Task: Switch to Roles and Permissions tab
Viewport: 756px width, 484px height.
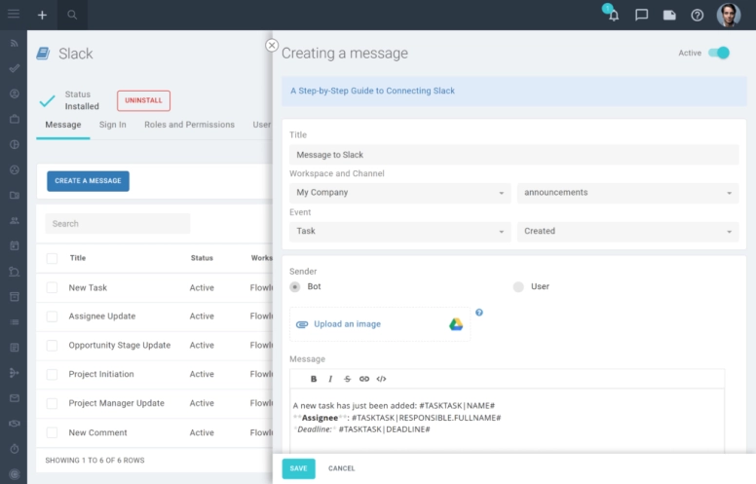Action: coord(189,125)
